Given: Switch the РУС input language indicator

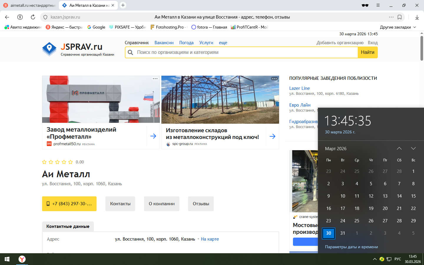Looking at the screenshot, I should 398,259.
